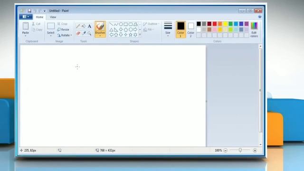The height and width of the screenshot is (171, 304).
Task: Open the blue Paint file menu button
Action: [26, 17]
